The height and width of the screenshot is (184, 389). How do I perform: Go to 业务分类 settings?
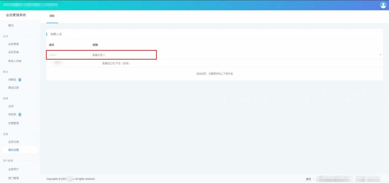(x=14, y=142)
